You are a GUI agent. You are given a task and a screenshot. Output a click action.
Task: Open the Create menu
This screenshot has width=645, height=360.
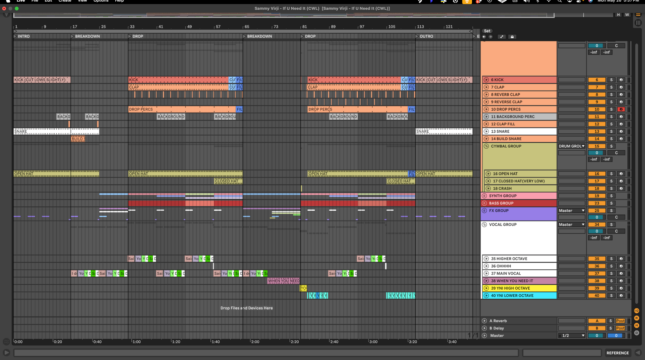(x=65, y=1)
